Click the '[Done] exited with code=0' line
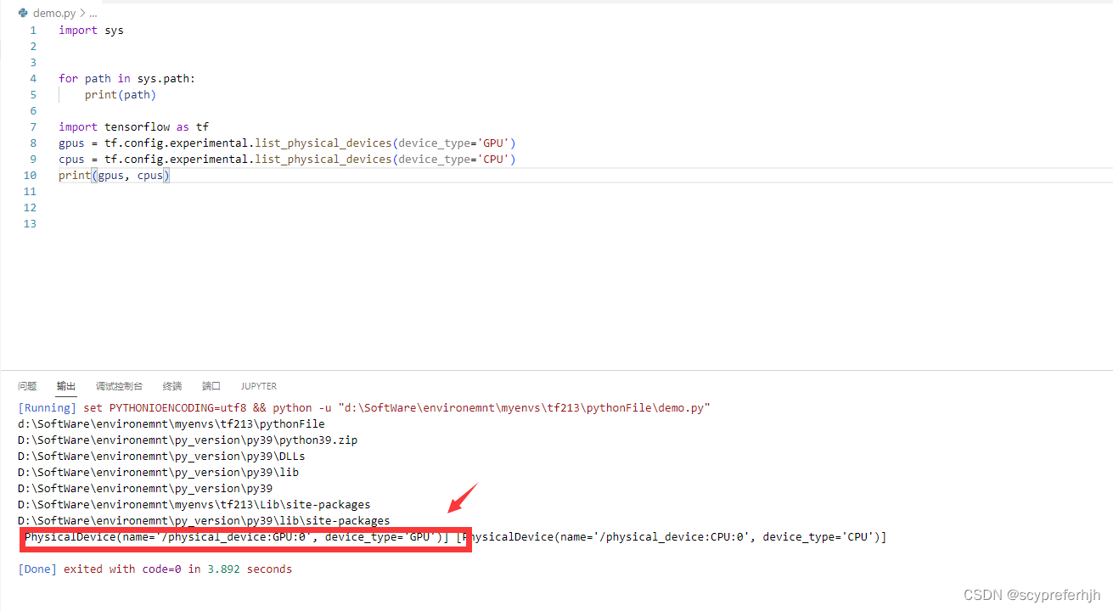Image resolution: width=1113 pixels, height=611 pixels. (155, 569)
